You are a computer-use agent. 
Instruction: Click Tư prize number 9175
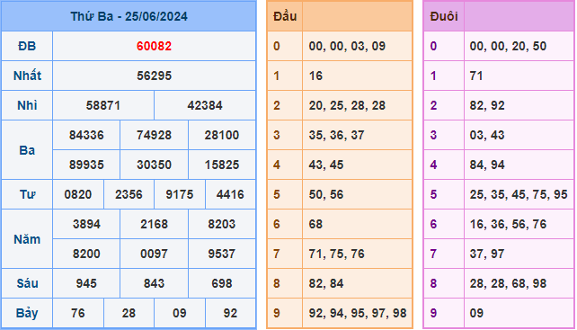(180, 194)
